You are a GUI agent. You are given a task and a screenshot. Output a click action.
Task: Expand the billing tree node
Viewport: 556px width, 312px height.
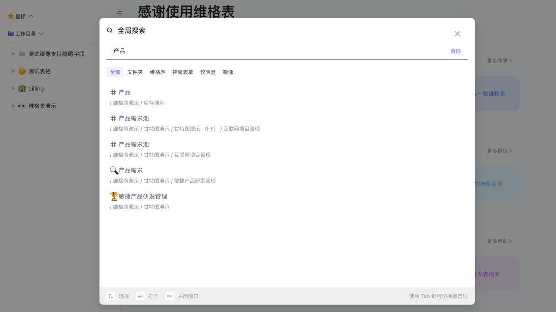point(13,88)
